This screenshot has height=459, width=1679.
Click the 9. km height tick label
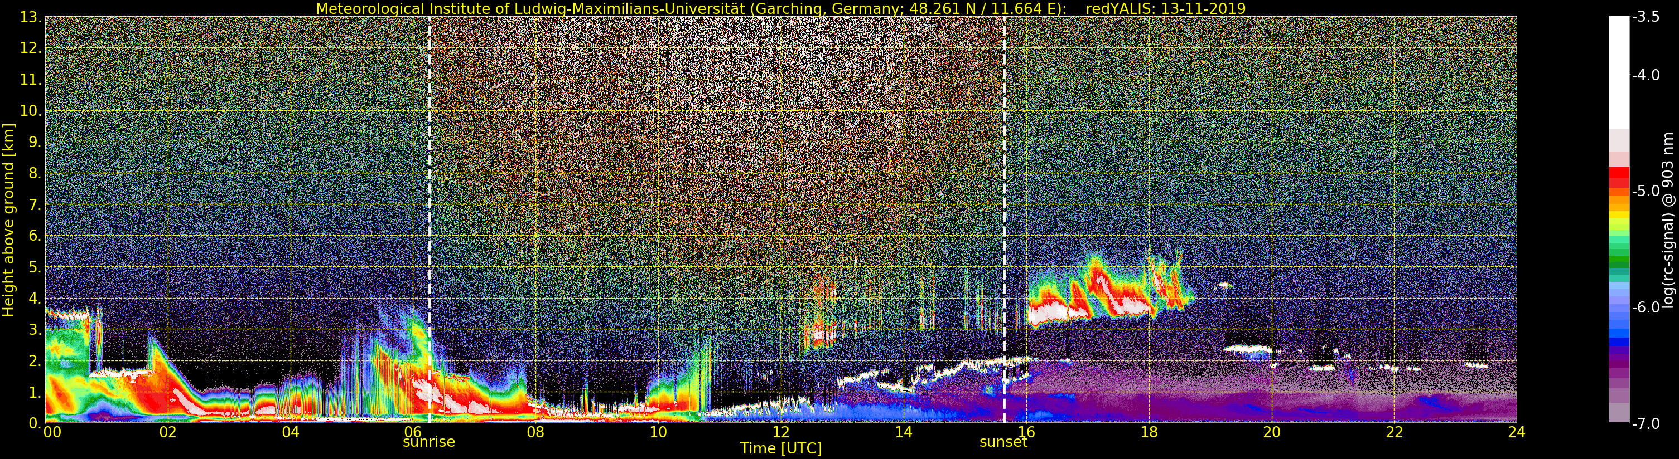[35, 142]
